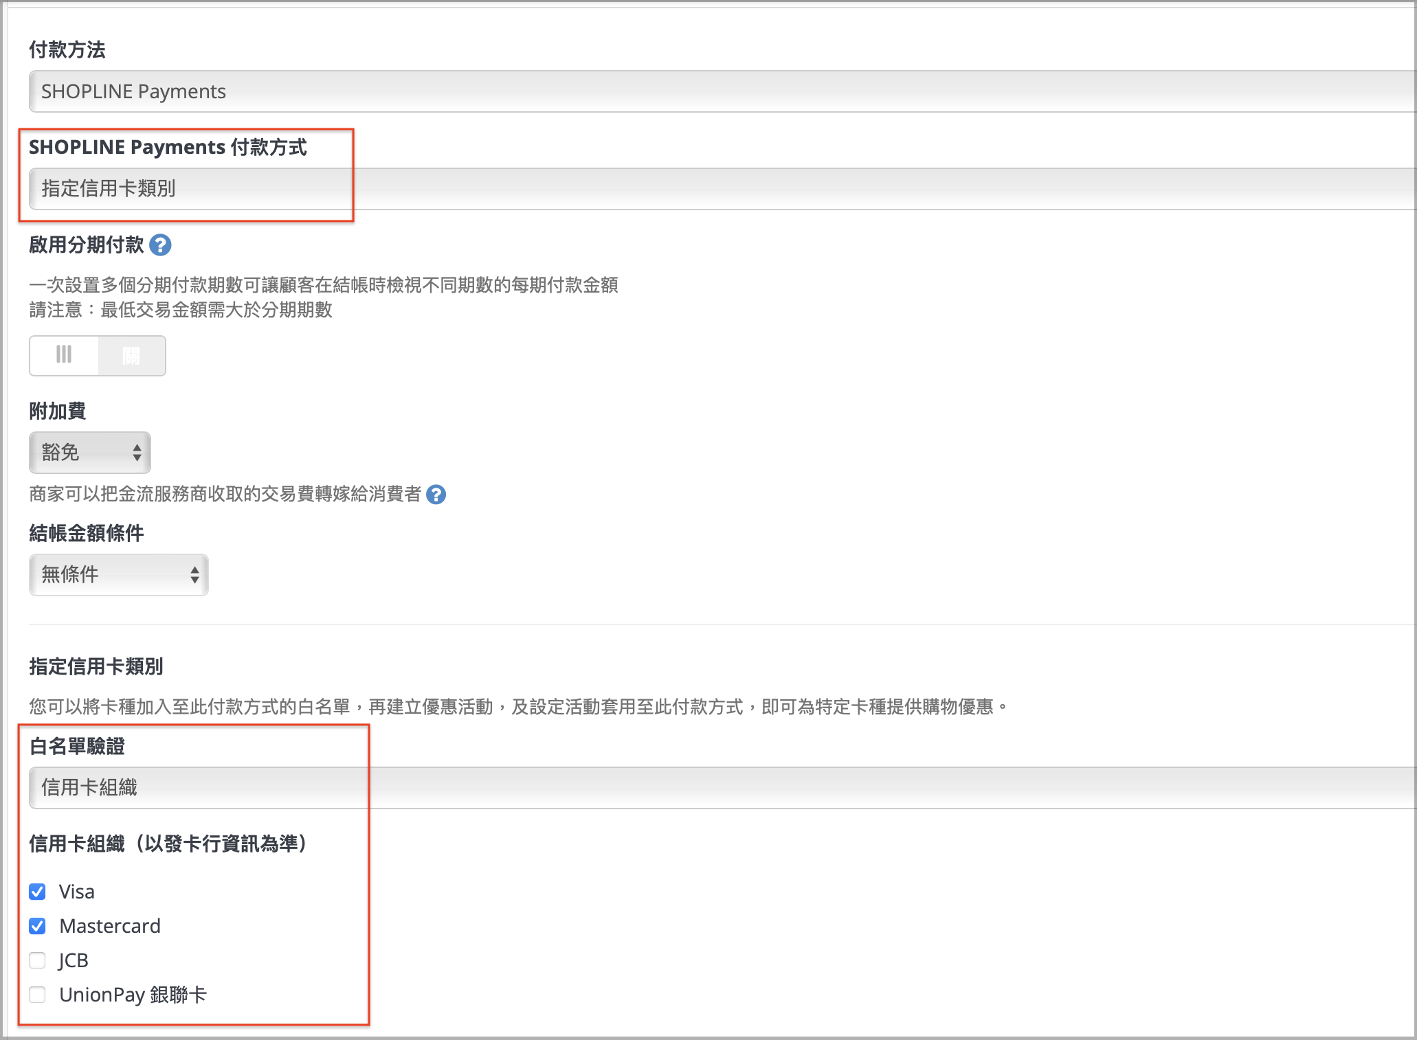Click the 啟用分期付款 label text
Image resolution: width=1417 pixels, height=1040 pixels.
pos(87,245)
